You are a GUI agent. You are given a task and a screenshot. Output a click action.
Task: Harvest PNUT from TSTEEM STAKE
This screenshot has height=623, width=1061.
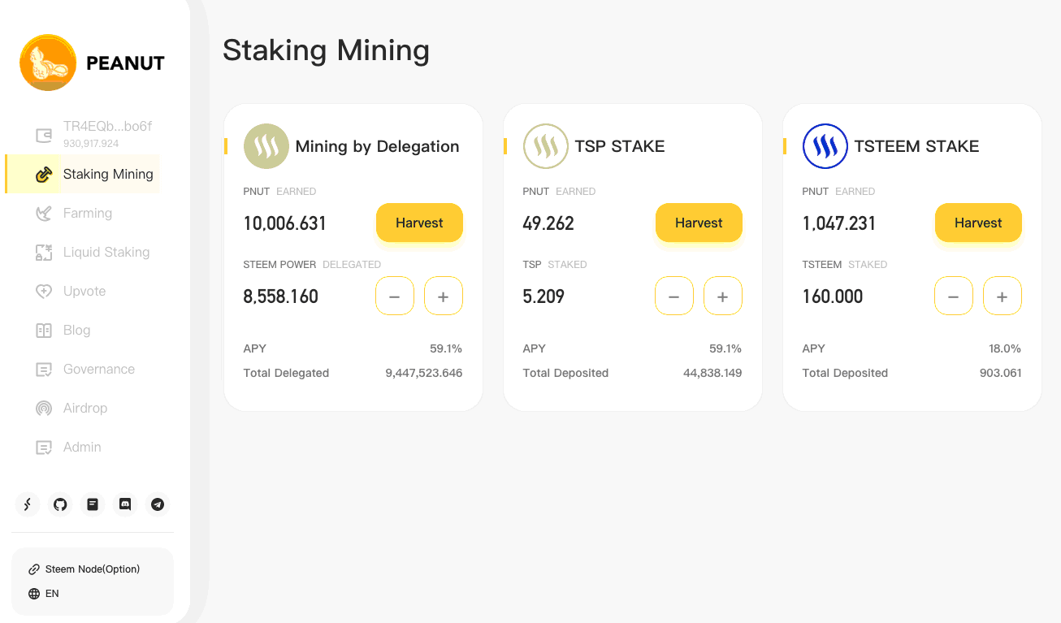pyautogui.click(x=978, y=223)
